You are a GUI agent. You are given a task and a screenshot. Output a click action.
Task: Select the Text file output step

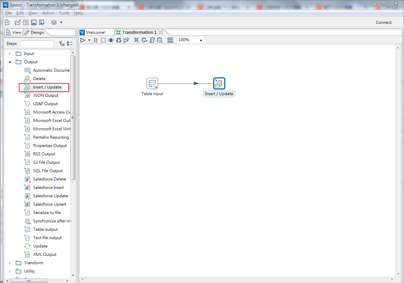(43, 238)
